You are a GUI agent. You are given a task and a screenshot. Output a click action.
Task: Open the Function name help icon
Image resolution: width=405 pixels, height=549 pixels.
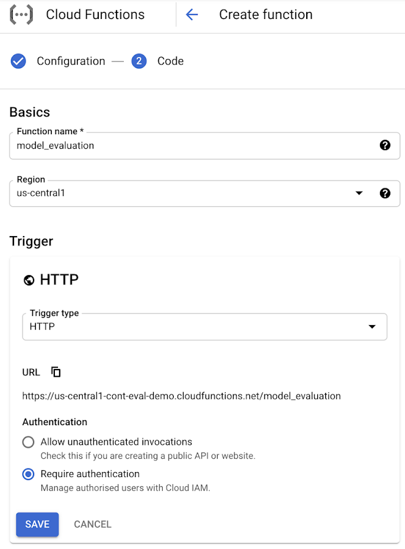click(x=385, y=145)
